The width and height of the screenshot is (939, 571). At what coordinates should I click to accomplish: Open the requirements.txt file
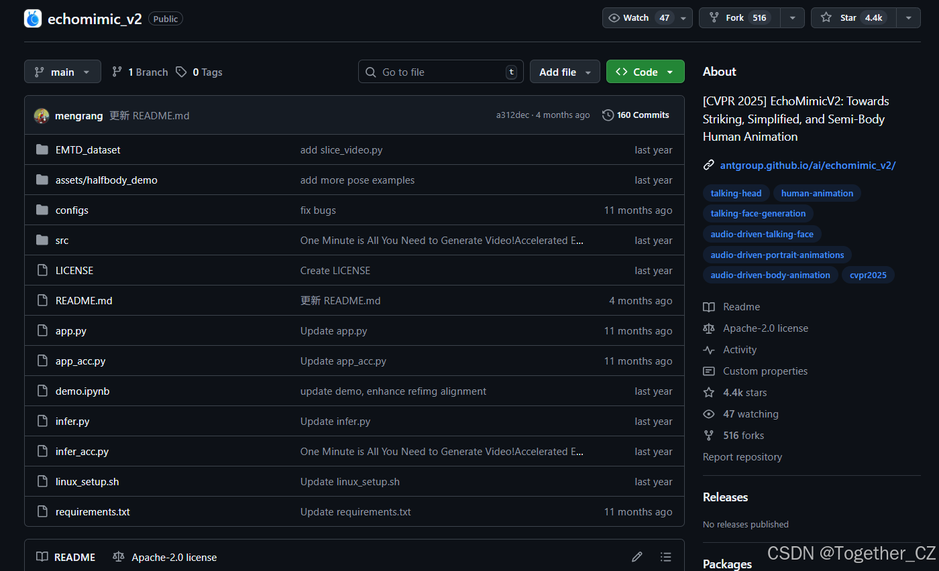(93, 512)
